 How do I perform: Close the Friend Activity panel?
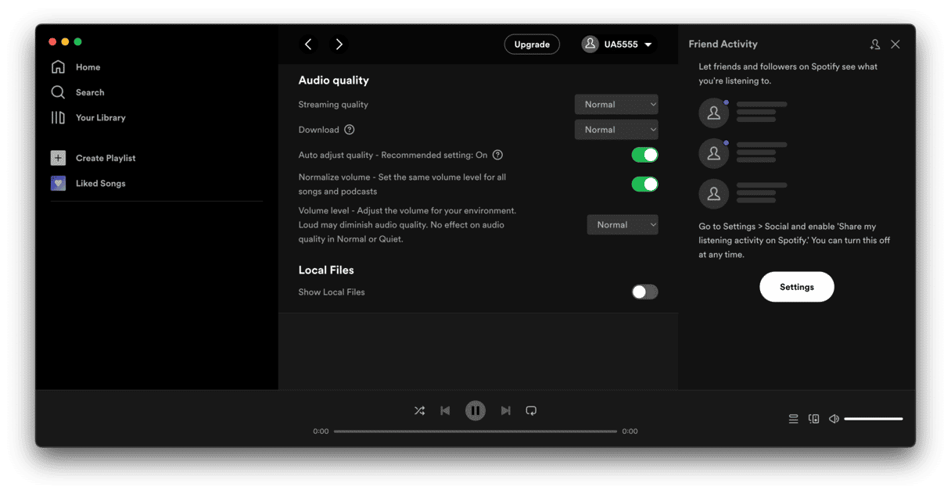pyautogui.click(x=895, y=45)
